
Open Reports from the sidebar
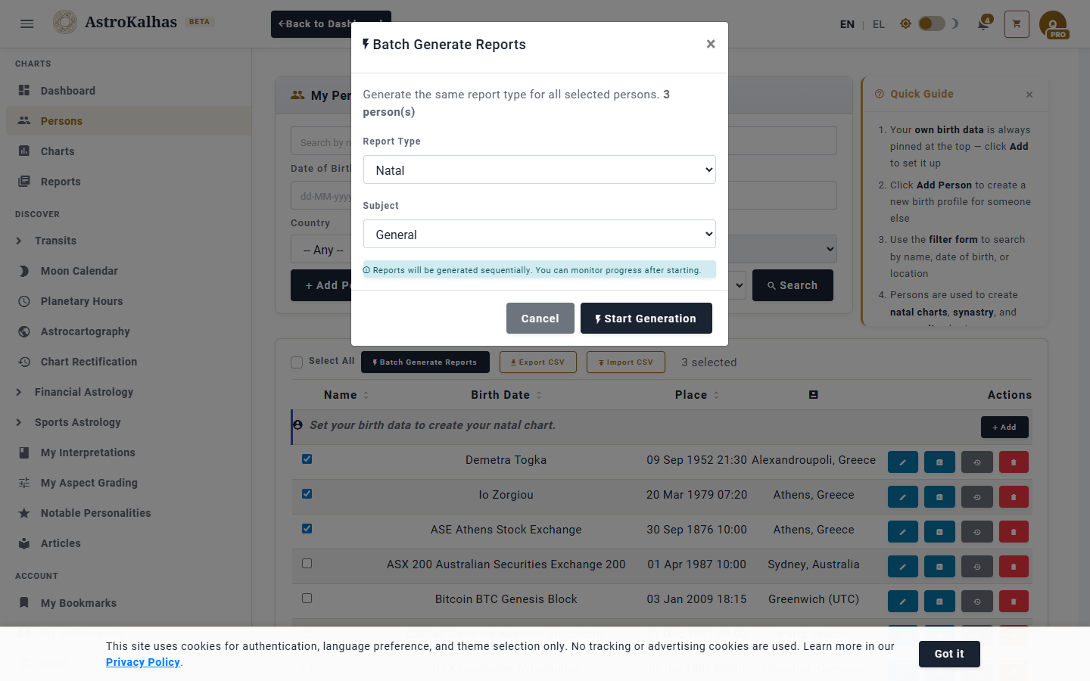tap(61, 182)
